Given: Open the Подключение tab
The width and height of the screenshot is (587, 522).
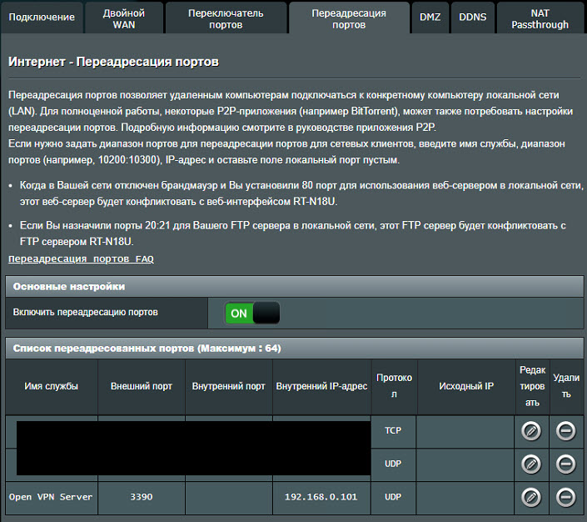Looking at the screenshot, I should pos(42,18).
